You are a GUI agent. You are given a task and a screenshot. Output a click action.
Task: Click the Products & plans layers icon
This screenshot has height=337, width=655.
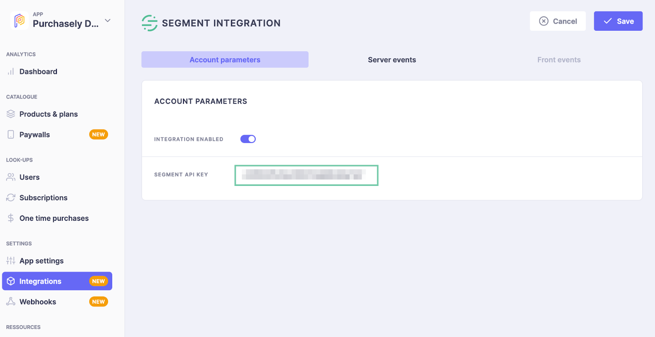11,114
